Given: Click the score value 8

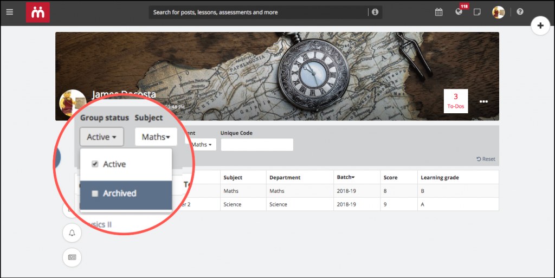Looking at the screenshot, I should (385, 191).
